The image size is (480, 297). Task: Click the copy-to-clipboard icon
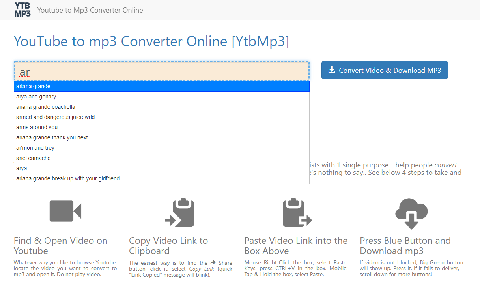180,213
